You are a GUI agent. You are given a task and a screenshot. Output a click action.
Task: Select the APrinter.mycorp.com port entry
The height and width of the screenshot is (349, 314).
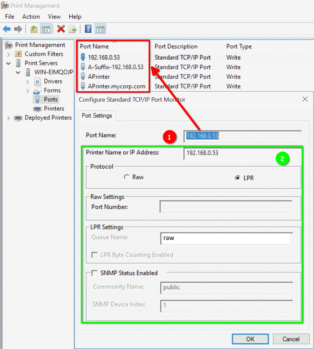point(117,86)
